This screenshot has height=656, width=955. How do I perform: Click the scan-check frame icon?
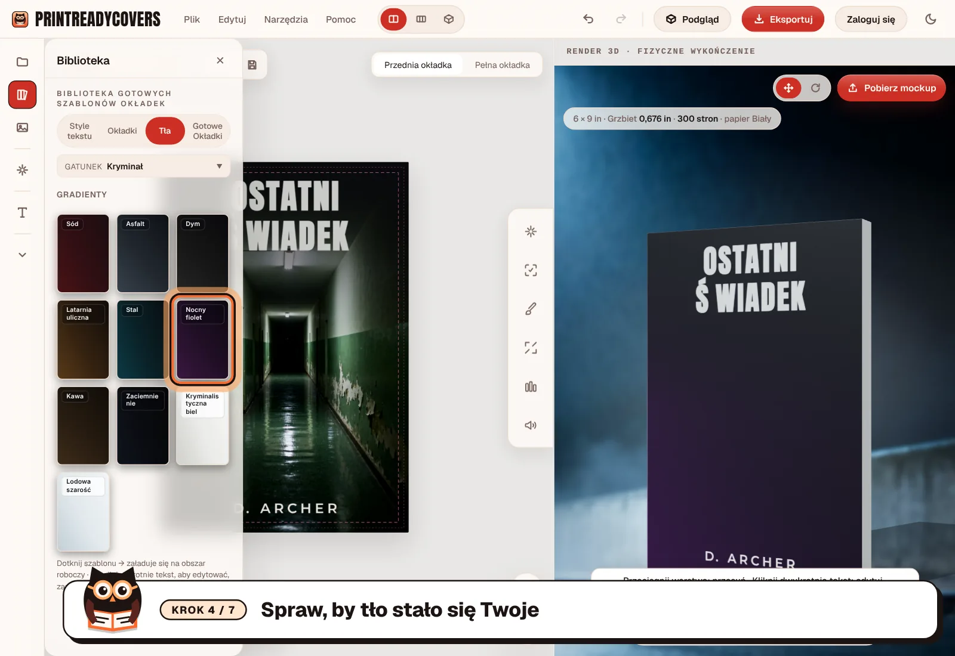click(x=531, y=270)
